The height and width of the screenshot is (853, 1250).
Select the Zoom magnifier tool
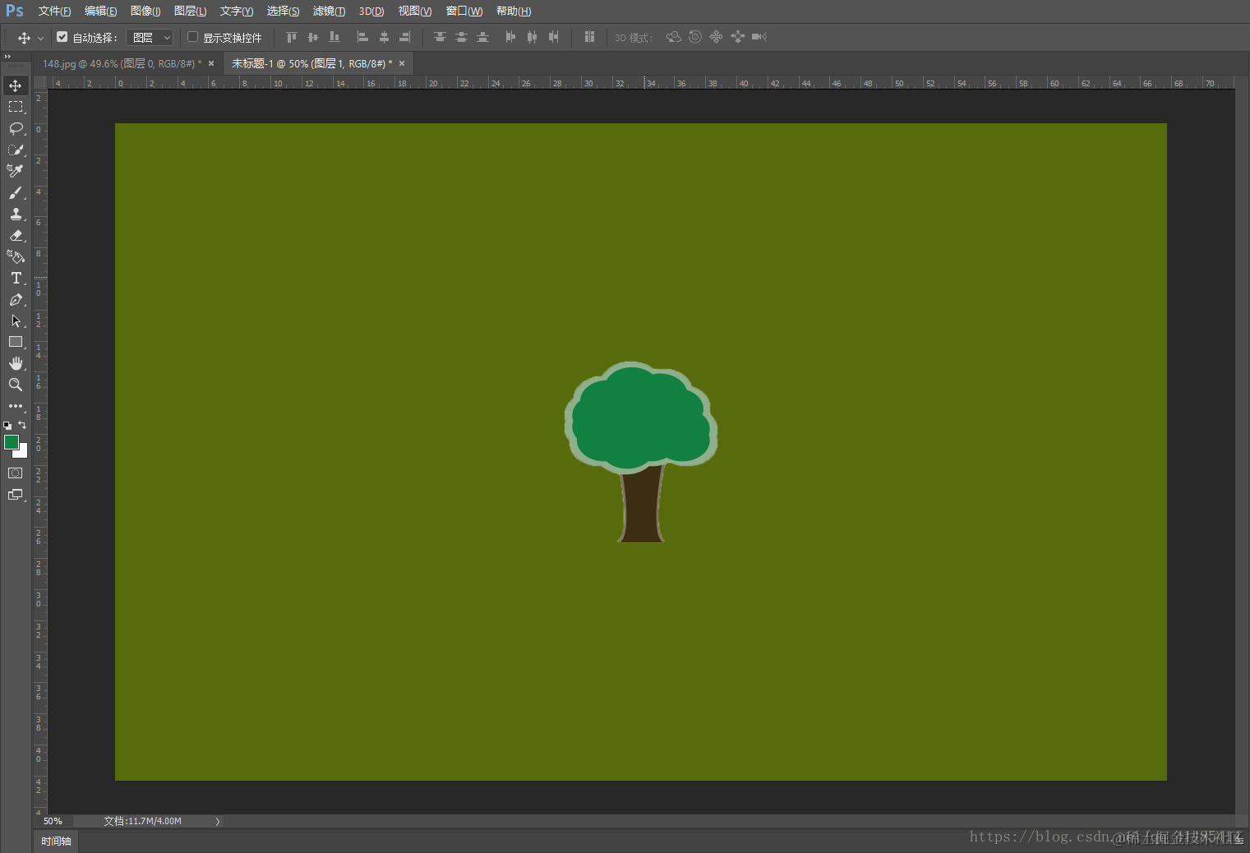point(16,385)
